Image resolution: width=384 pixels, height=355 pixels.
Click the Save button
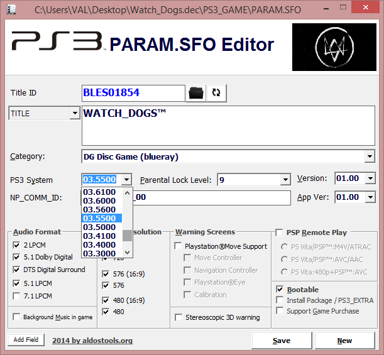pyautogui.click(x=282, y=341)
